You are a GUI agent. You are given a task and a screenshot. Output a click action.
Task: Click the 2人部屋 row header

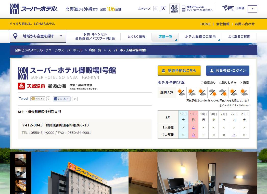pyautogui.click(x=168, y=135)
